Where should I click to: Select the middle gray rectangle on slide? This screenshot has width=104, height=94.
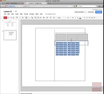pos(72,37)
